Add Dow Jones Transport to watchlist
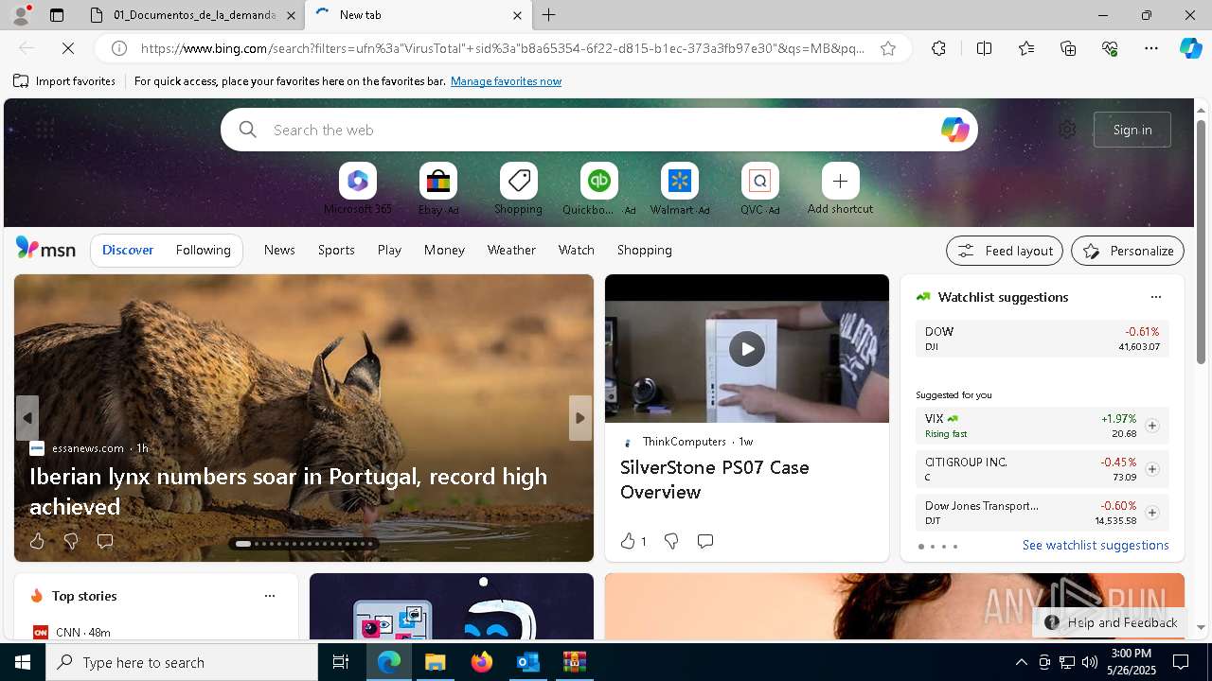The height and width of the screenshot is (681, 1212). pyautogui.click(x=1151, y=513)
